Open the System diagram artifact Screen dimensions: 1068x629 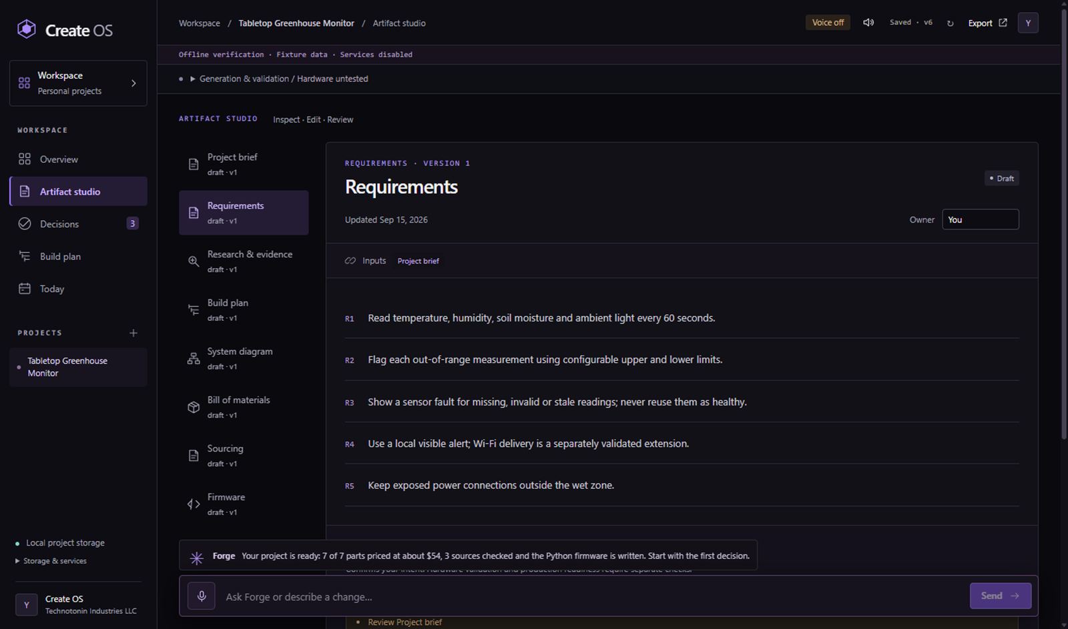244,359
